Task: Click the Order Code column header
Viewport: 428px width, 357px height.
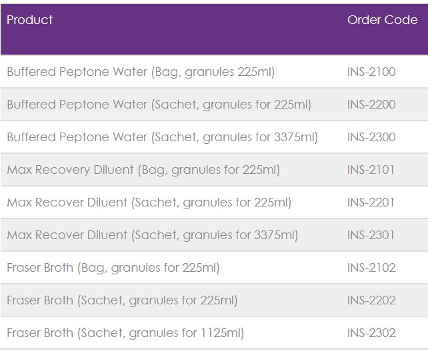Action: click(x=382, y=19)
